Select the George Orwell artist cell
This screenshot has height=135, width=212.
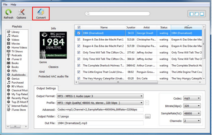(146, 33)
